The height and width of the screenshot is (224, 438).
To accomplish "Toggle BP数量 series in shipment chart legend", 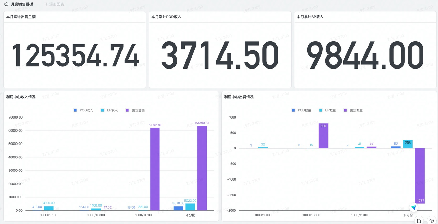I will coord(327,110).
